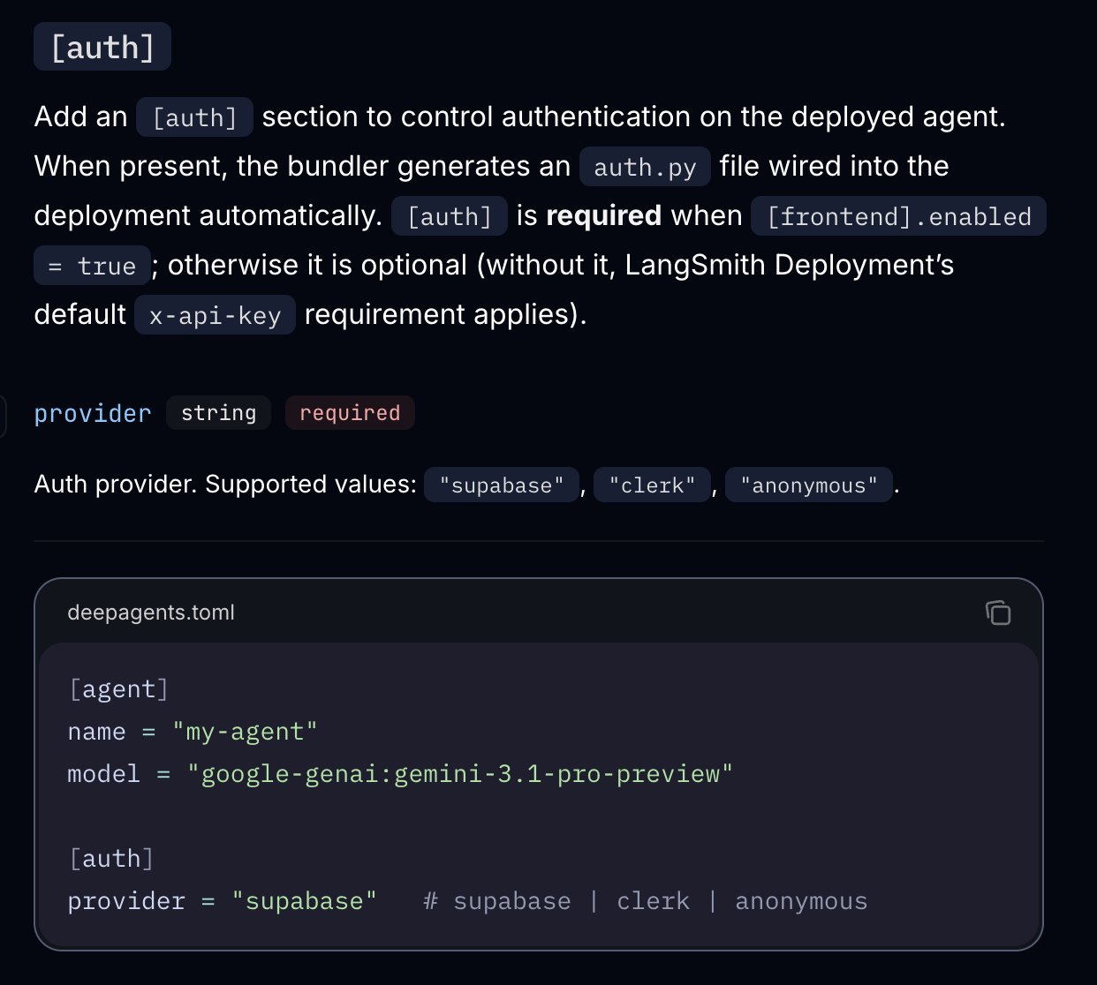Click the [frontend].enabled inline code

898,216
